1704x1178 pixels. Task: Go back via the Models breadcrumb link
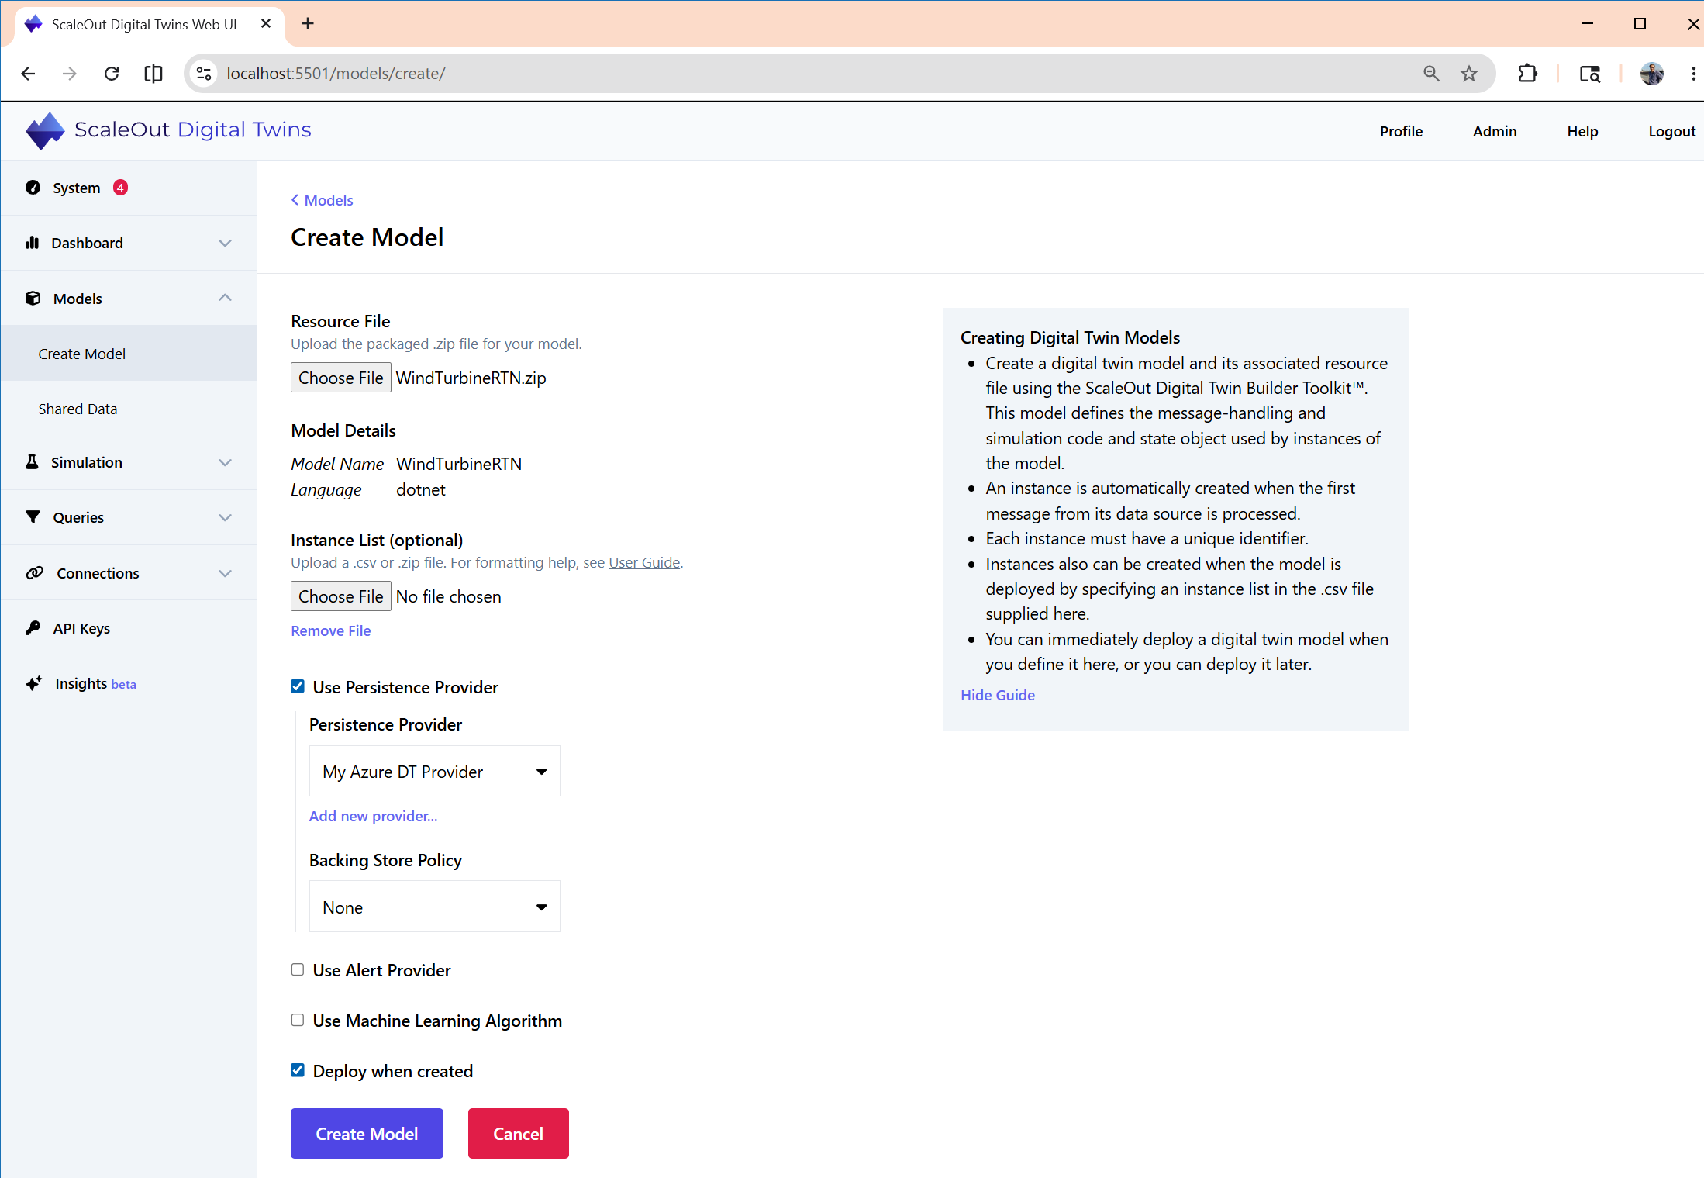pyautogui.click(x=322, y=200)
